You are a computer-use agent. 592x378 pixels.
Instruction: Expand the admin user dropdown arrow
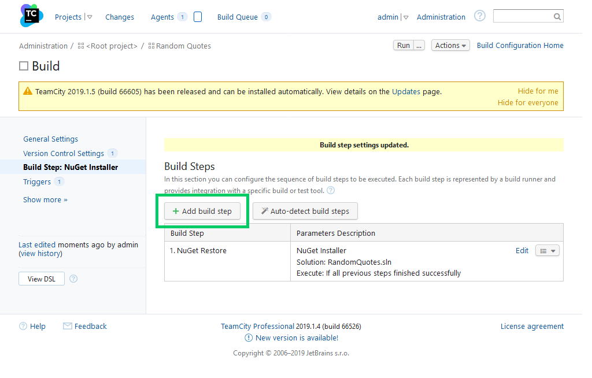coord(406,17)
